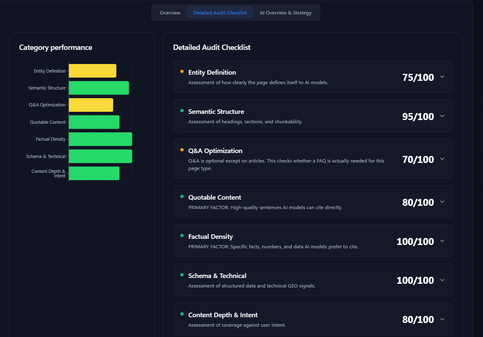Screen dimensions: 483x337
Task: Click the 80/100 score for Quotable Content
Action: click(418, 202)
